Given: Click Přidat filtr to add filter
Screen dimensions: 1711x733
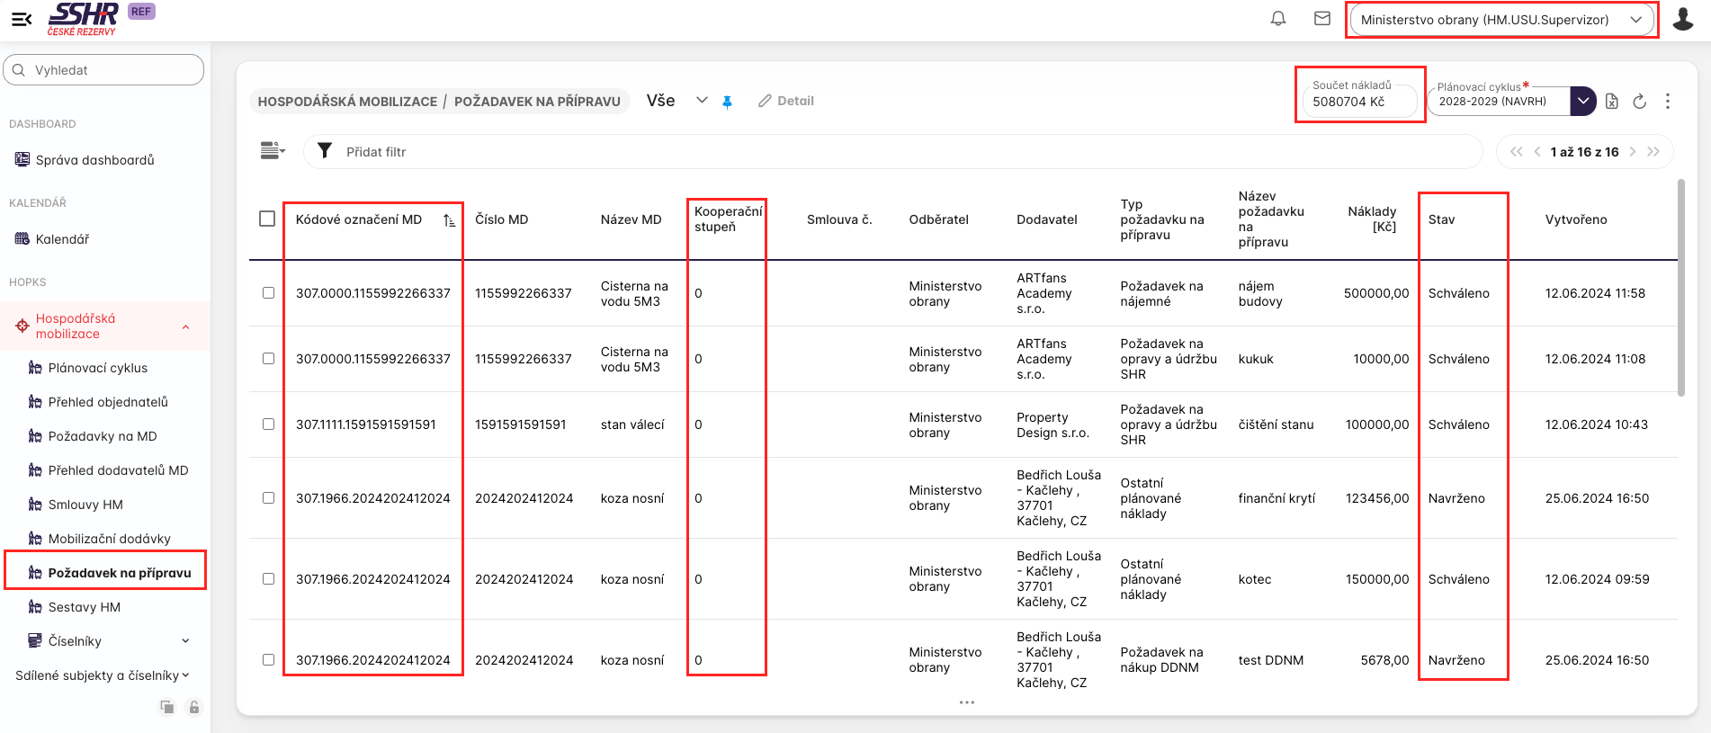Looking at the screenshot, I should pos(376,152).
